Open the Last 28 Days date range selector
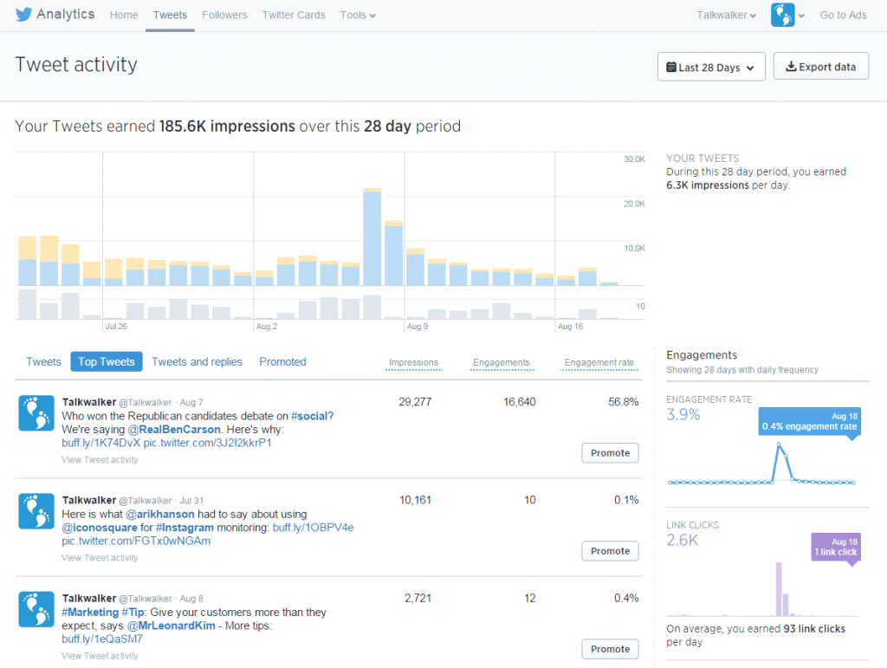 [x=711, y=66]
